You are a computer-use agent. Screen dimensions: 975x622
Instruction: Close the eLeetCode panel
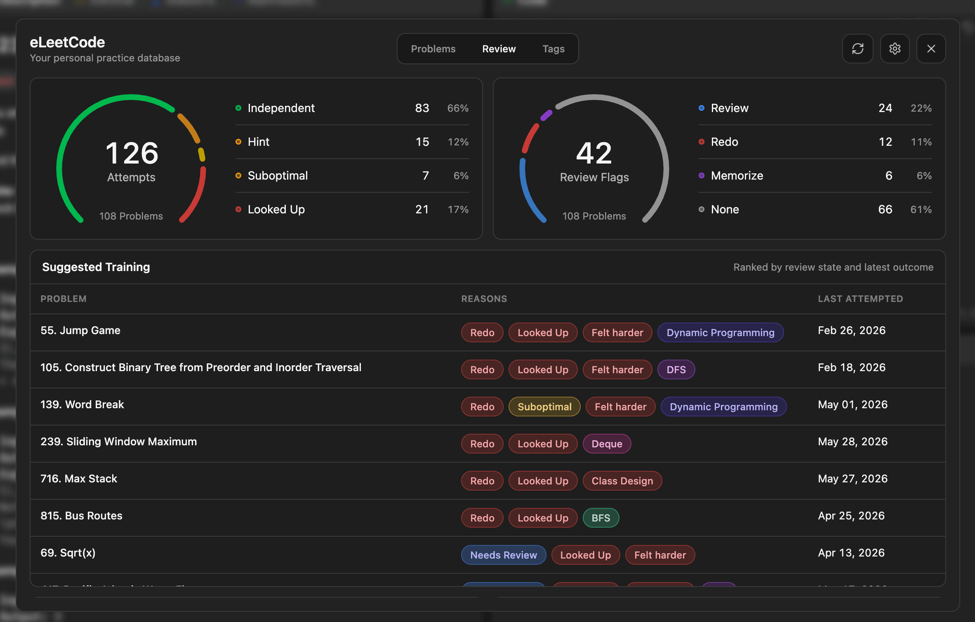click(931, 49)
